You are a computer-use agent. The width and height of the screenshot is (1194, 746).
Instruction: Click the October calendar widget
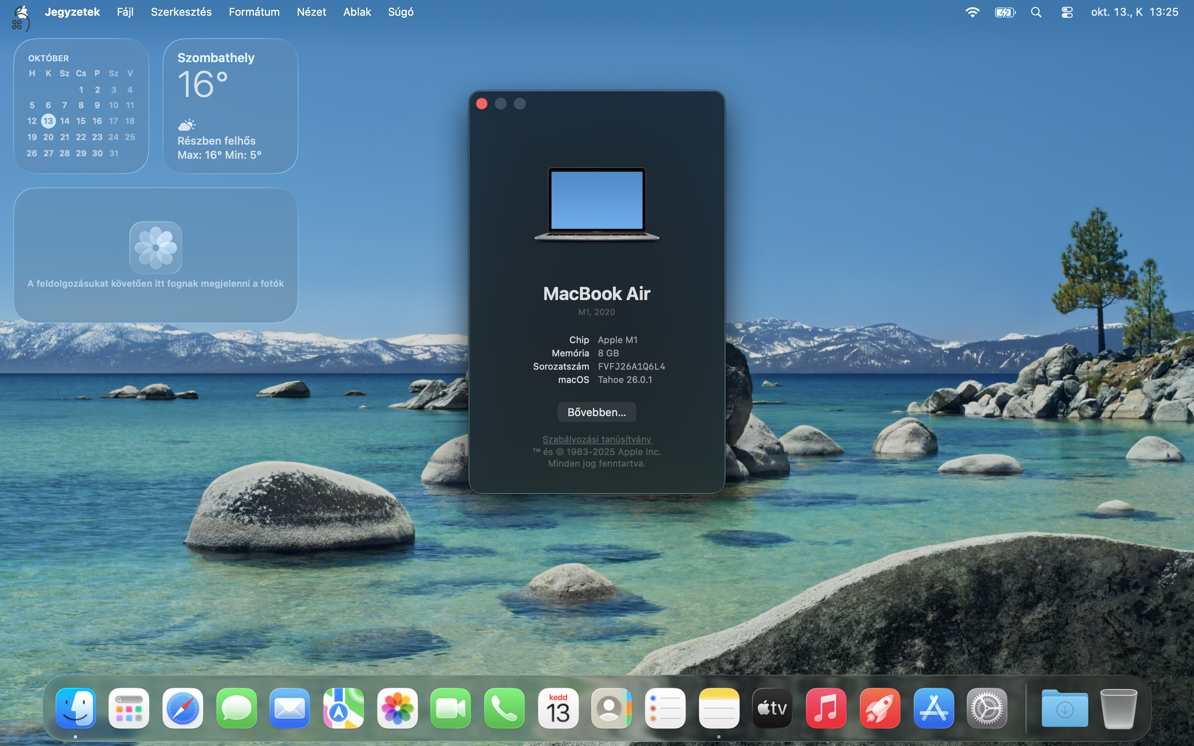(x=81, y=106)
